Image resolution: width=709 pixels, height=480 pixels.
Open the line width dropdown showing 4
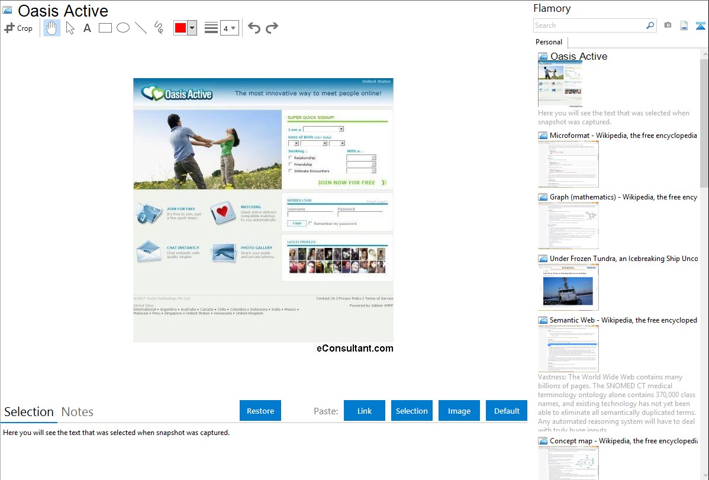(229, 28)
